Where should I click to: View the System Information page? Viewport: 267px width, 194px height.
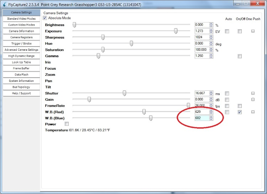pyautogui.click(x=21, y=81)
